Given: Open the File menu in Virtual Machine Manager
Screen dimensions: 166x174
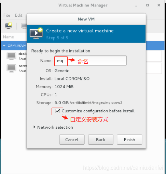Looking at the screenshot, I should pos(7,15).
